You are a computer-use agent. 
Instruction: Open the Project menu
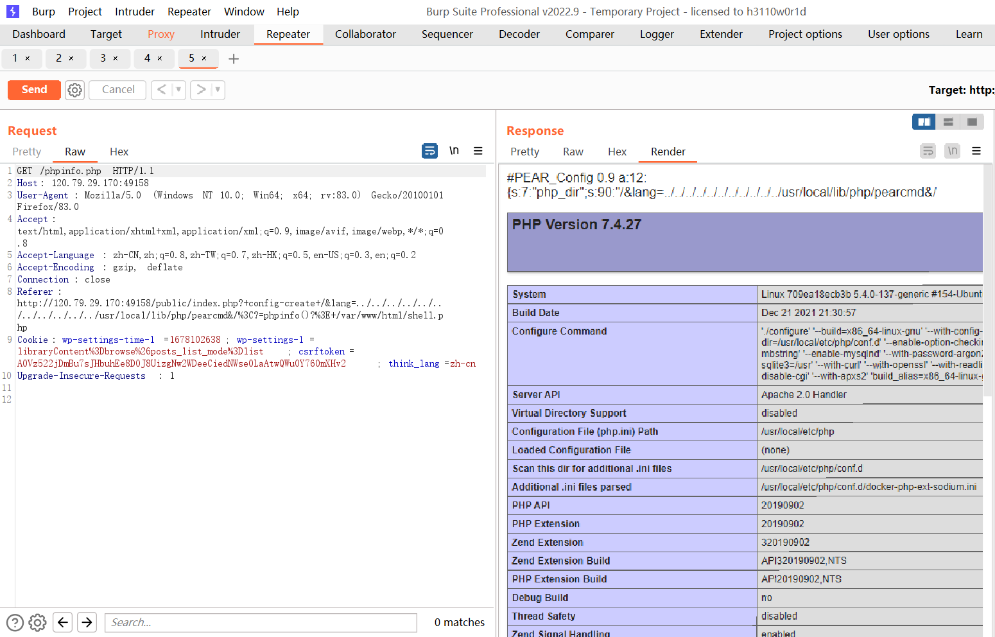85,12
